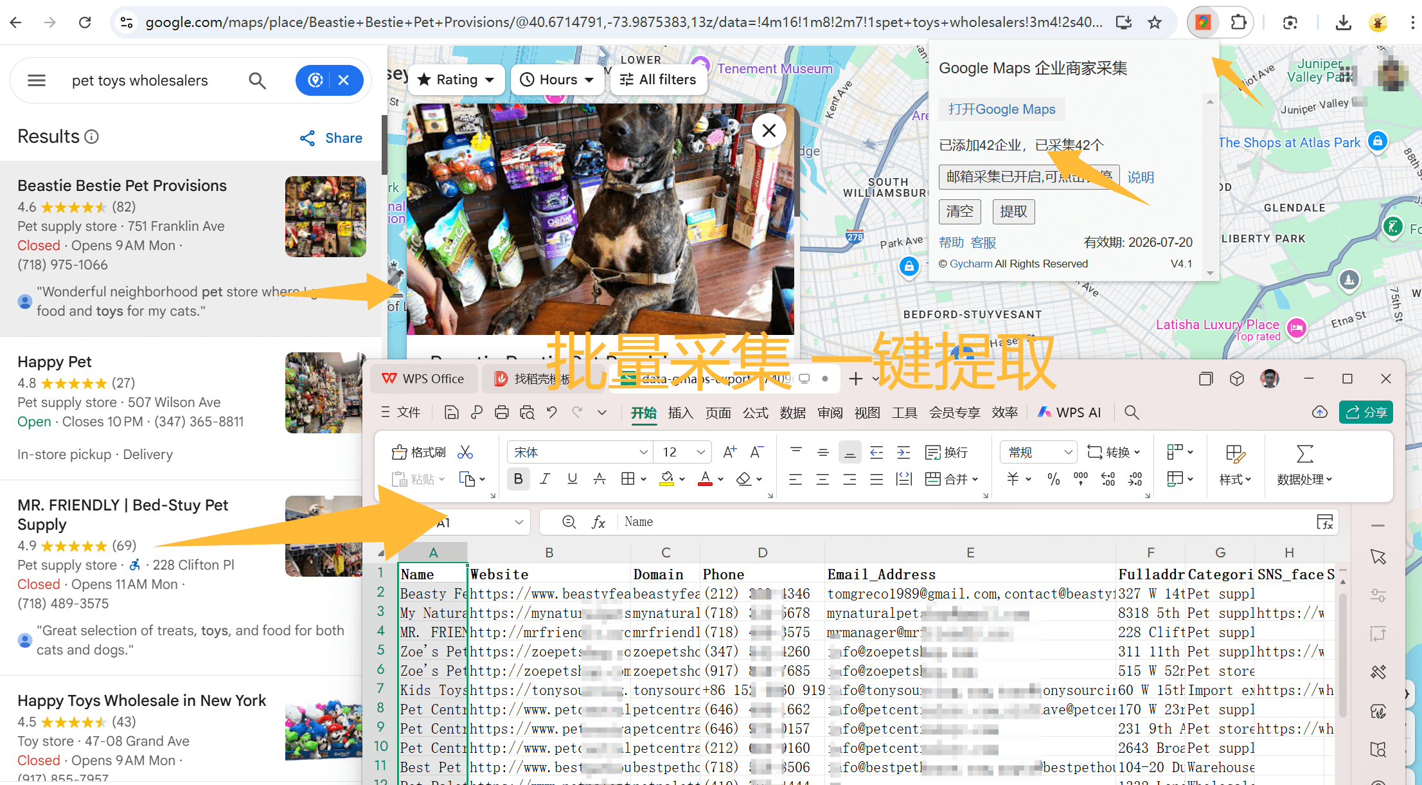Increase indent in WPS ribbon
The height and width of the screenshot is (785, 1422).
903,453
